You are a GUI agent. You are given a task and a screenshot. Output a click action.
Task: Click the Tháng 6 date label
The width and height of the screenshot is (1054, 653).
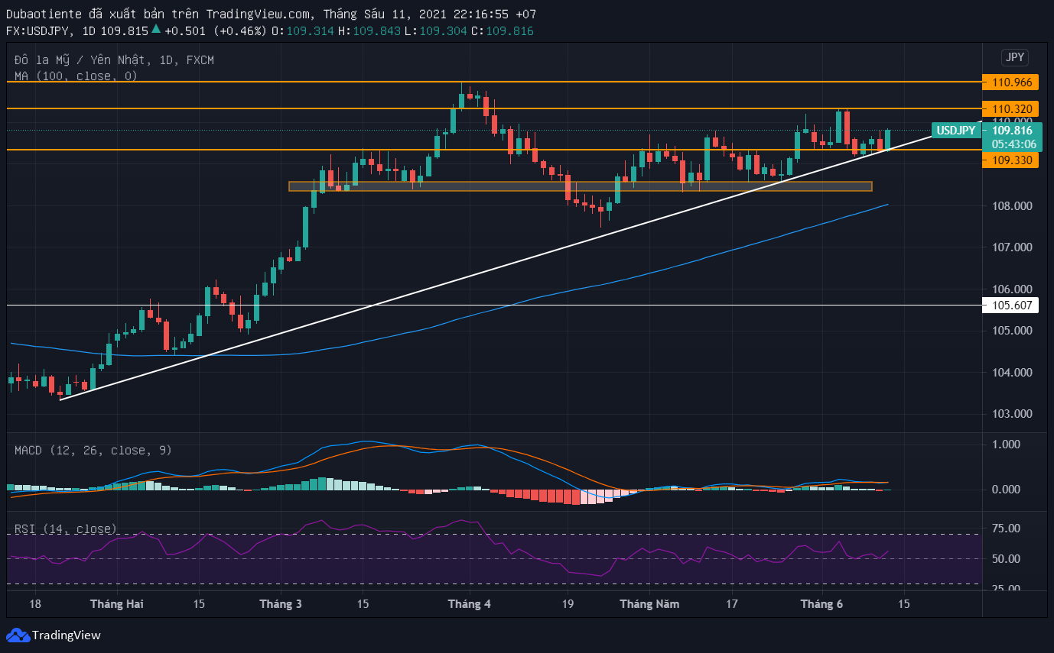[821, 604]
